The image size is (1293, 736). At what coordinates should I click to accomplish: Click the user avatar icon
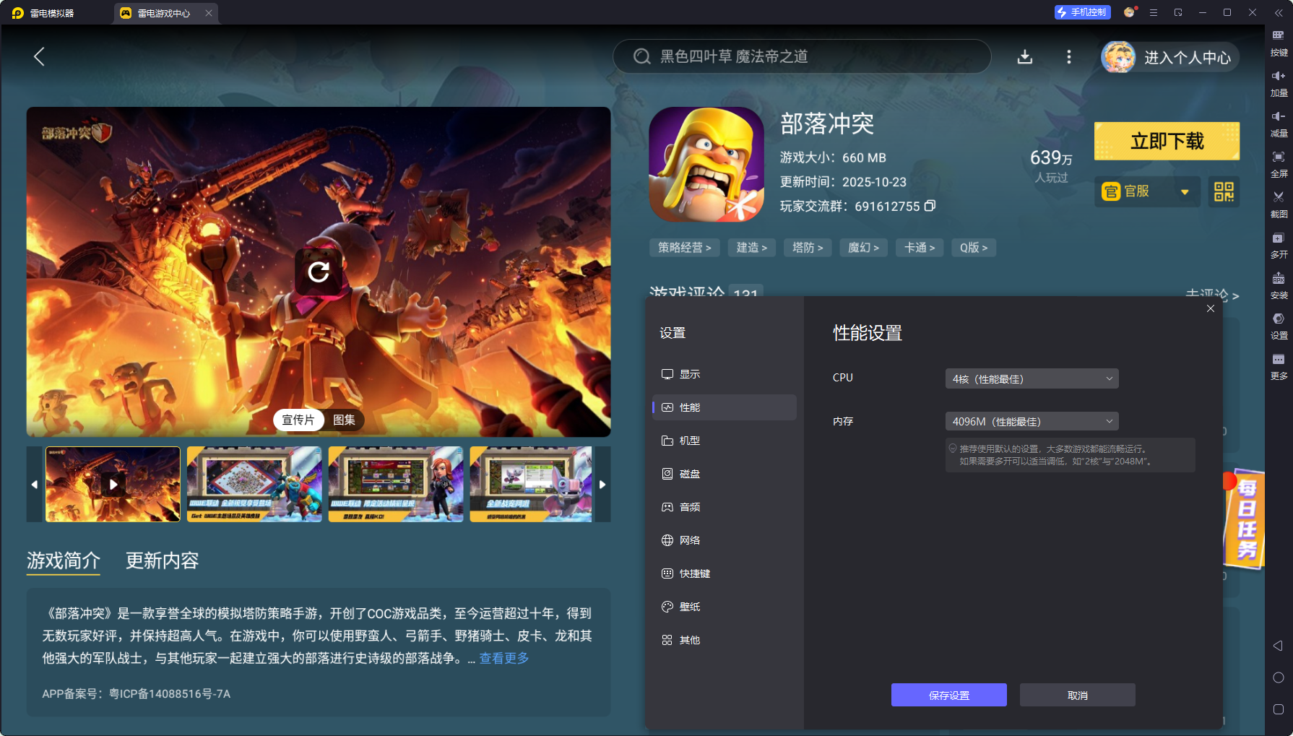[1118, 57]
